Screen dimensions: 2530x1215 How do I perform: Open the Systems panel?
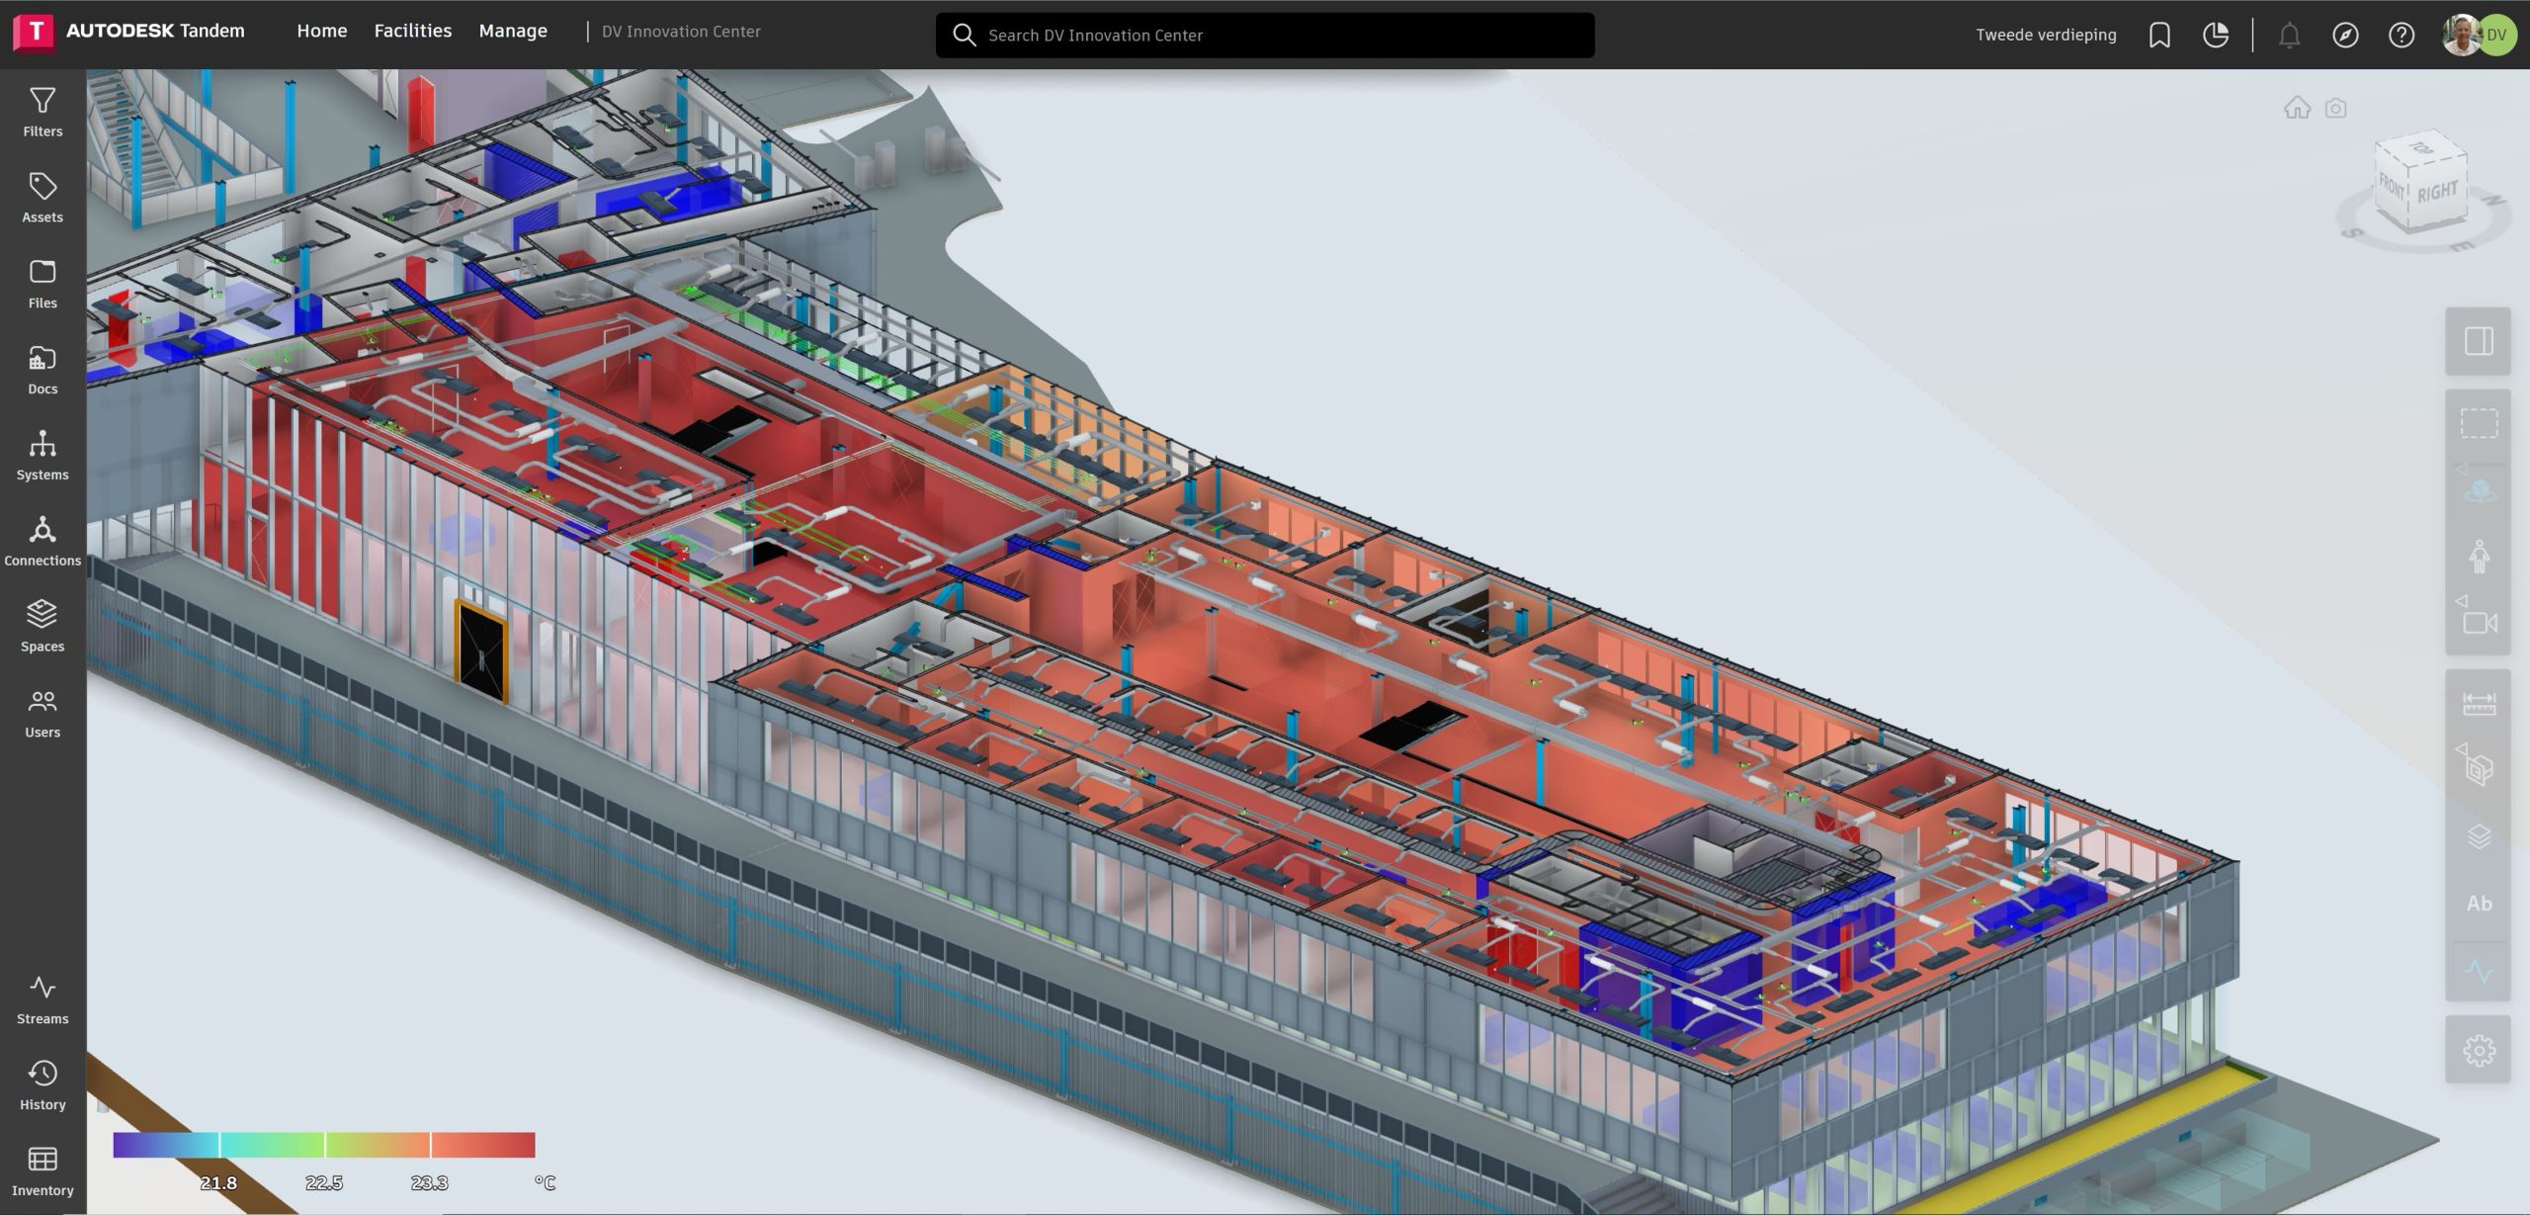[42, 454]
